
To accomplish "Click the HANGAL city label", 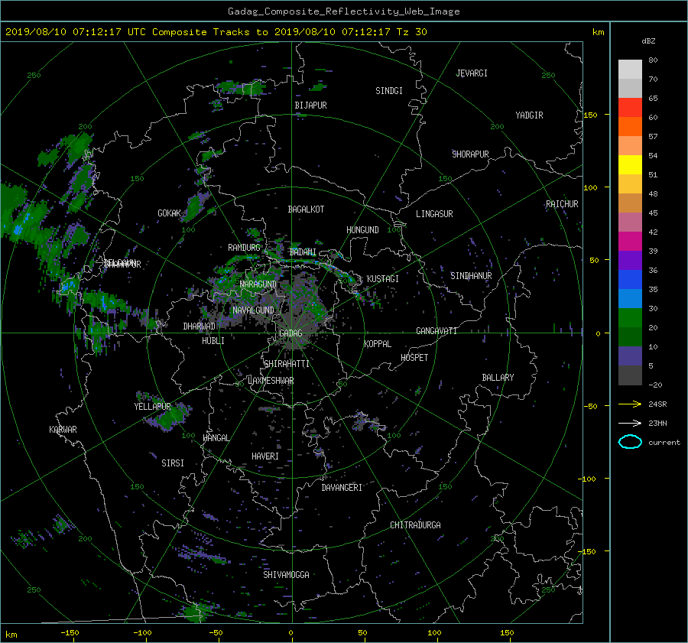I will tap(216, 438).
